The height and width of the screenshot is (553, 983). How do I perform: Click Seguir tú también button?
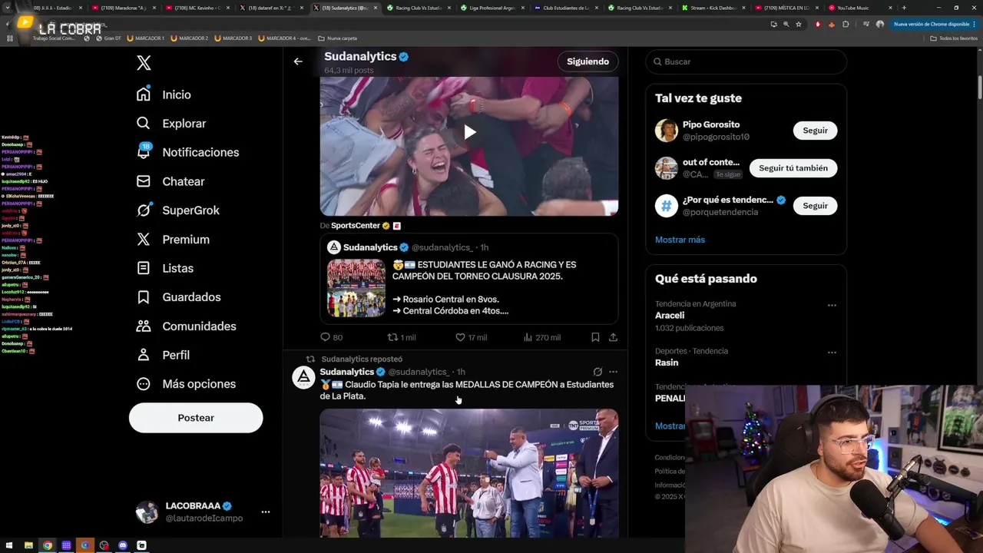pos(793,168)
